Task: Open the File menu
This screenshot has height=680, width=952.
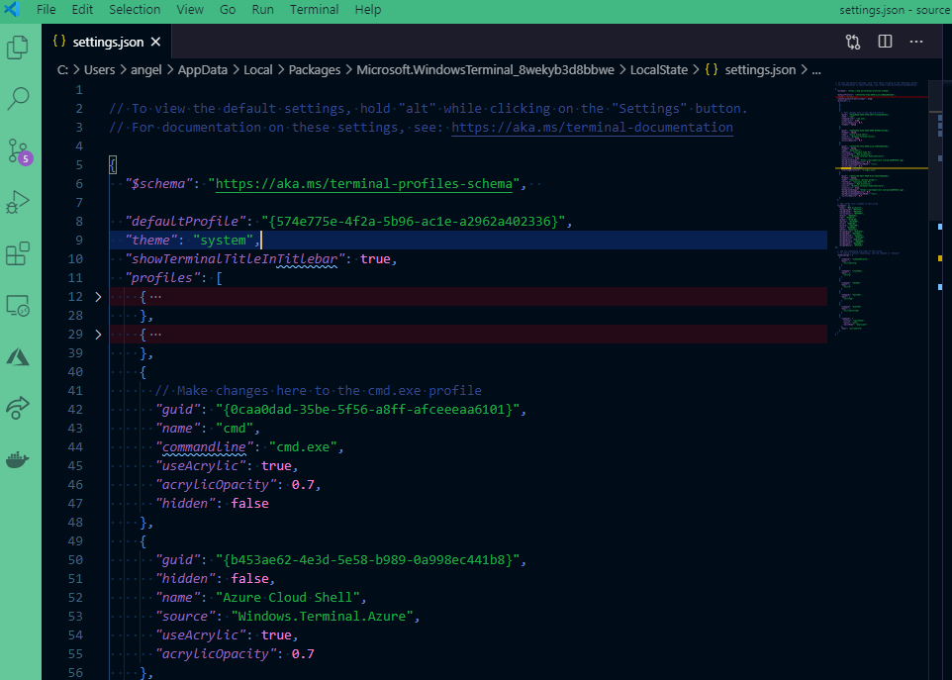Action: (x=47, y=10)
